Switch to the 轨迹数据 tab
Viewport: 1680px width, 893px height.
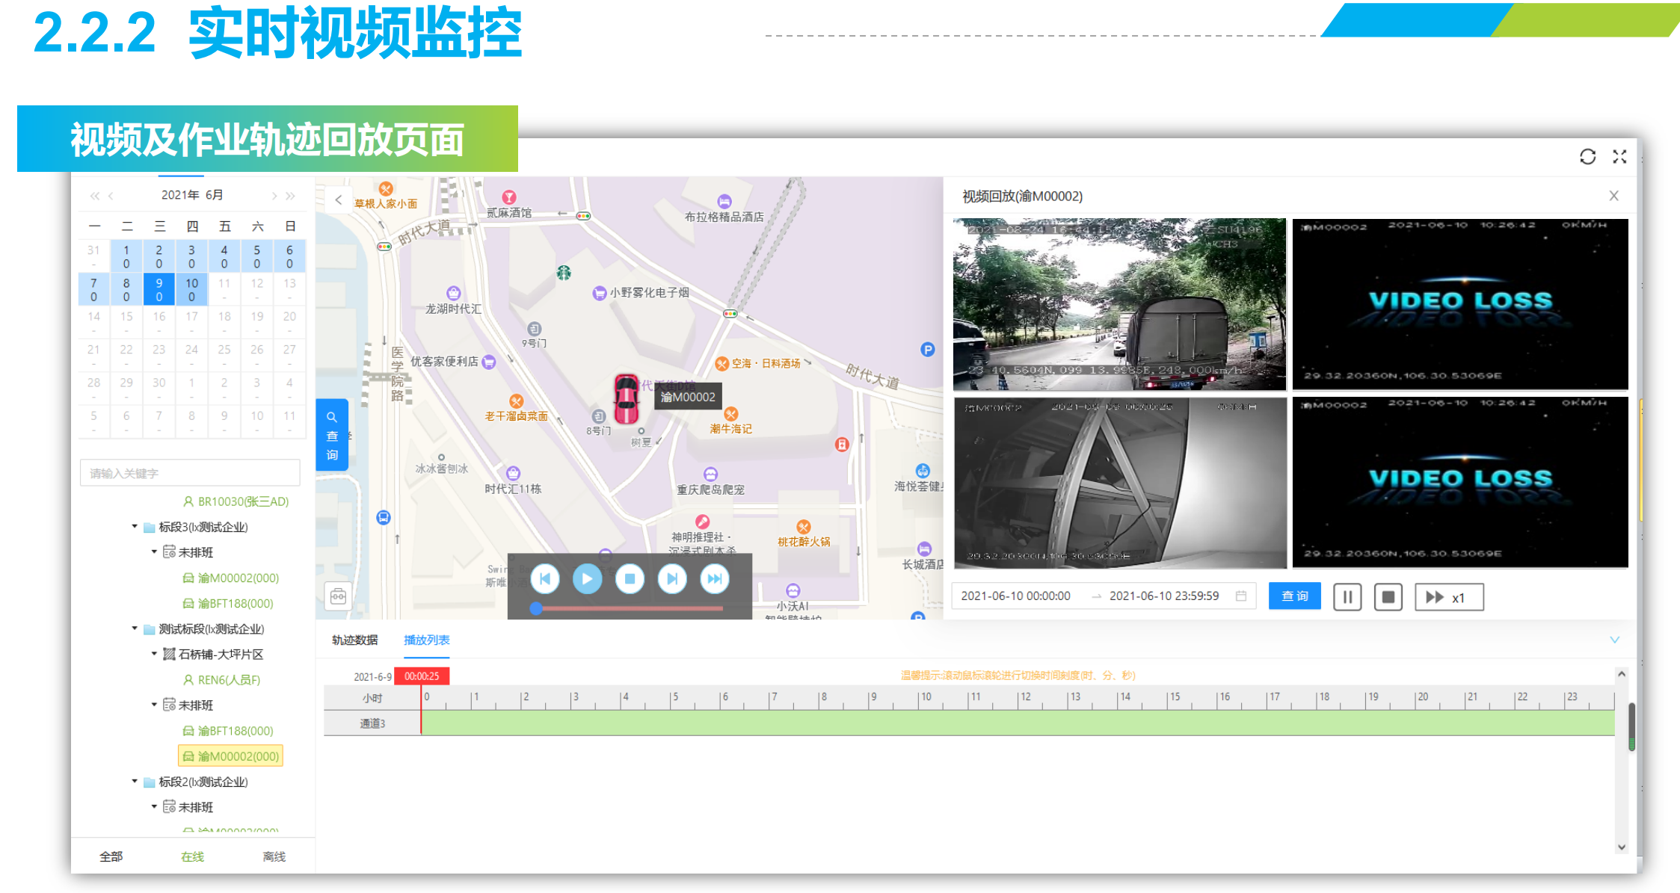tap(354, 640)
